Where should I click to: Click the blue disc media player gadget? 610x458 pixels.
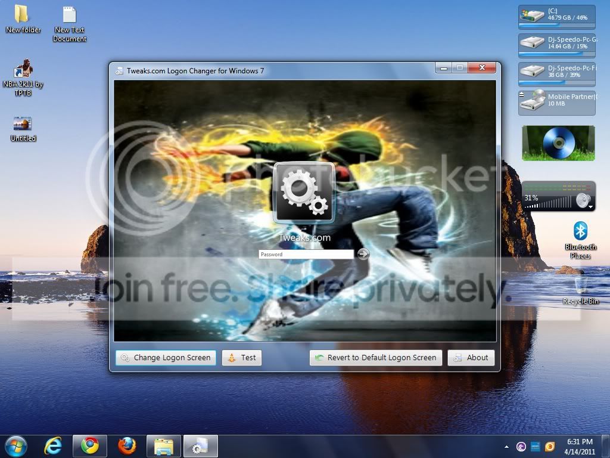click(558, 143)
